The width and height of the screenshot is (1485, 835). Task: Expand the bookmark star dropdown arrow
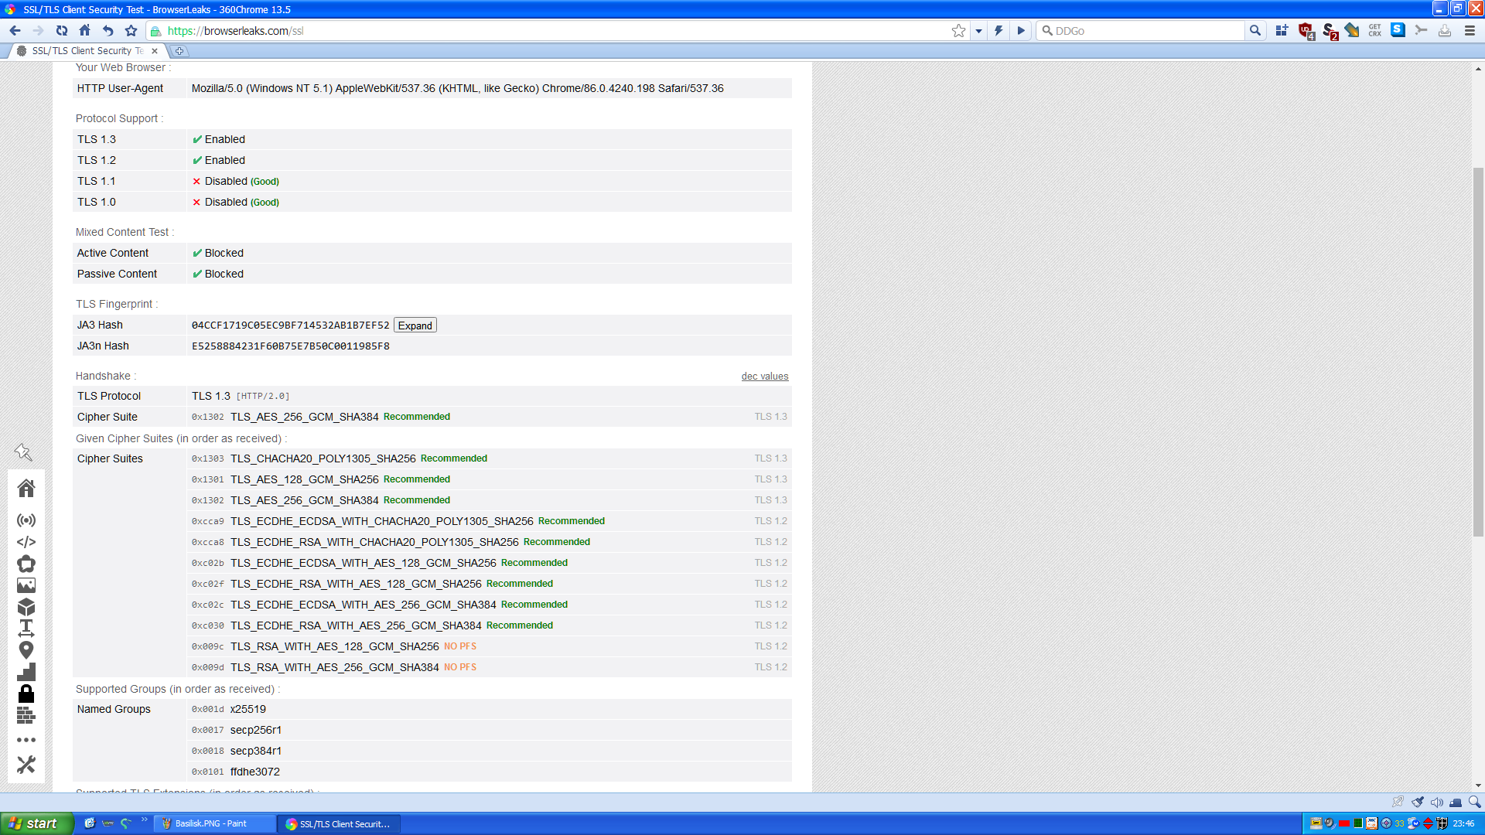point(978,31)
